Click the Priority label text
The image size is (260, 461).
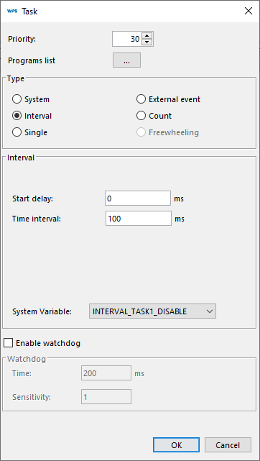[x=22, y=39]
